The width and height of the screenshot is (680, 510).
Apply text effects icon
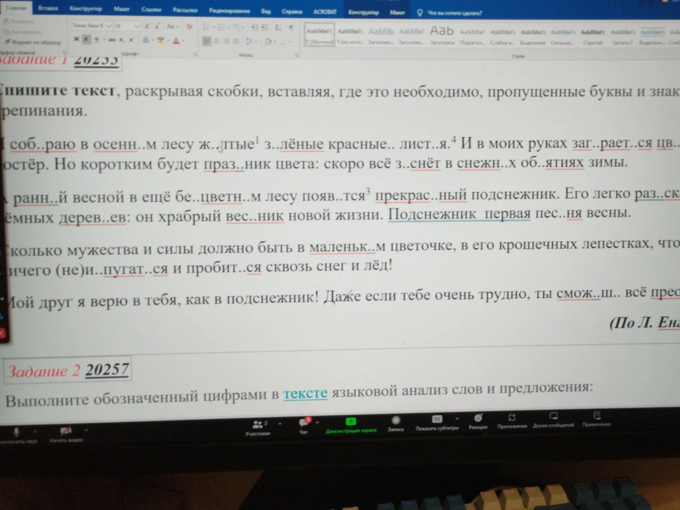tap(146, 40)
